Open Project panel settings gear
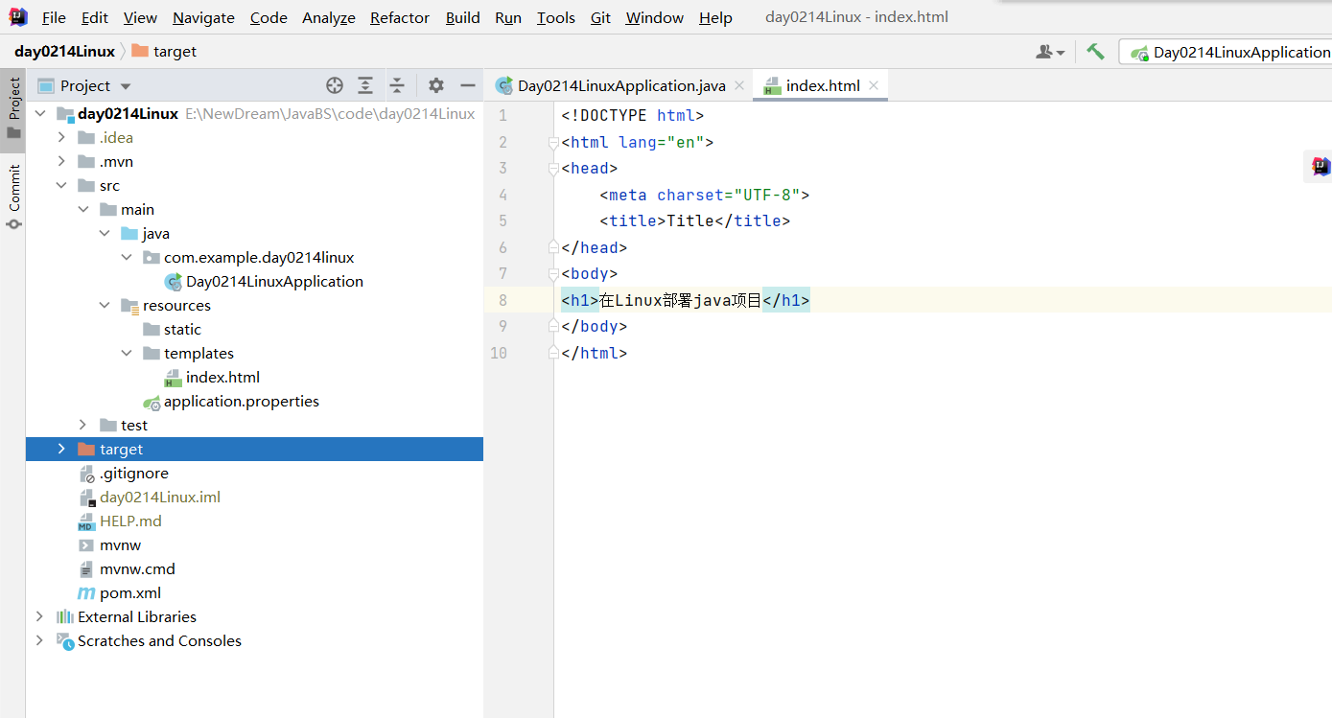Screen dimensions: 1332x718 (436, 85)
